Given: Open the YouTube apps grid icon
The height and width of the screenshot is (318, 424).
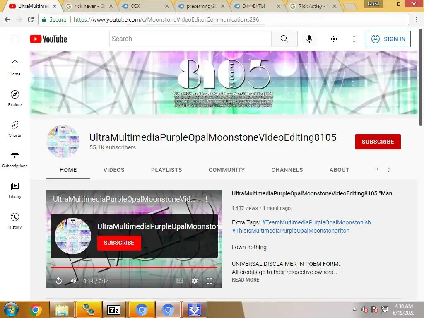Looking at the screenshot, I should pos(334,39).
